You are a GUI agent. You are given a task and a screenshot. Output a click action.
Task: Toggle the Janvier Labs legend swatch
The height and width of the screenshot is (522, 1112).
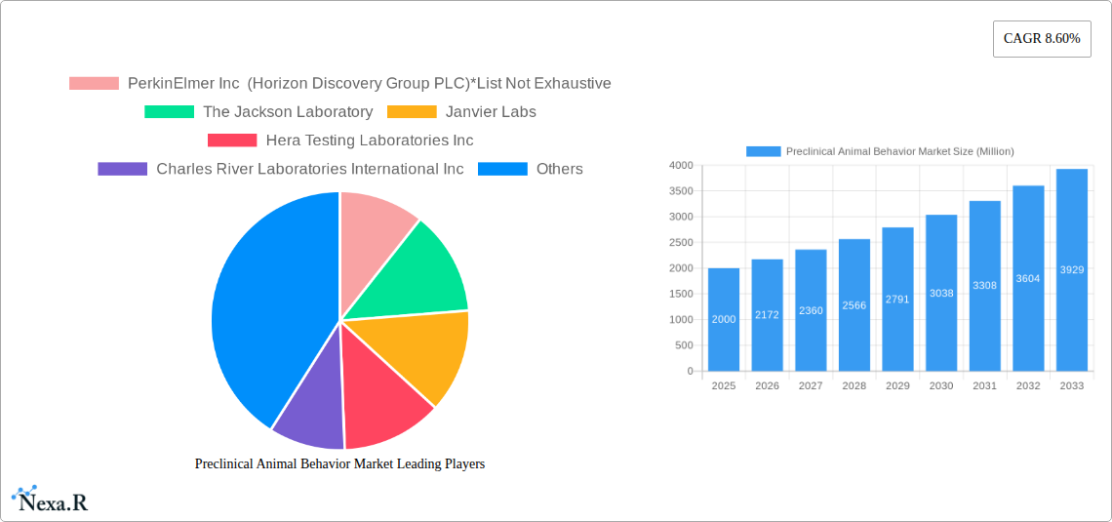412,112
